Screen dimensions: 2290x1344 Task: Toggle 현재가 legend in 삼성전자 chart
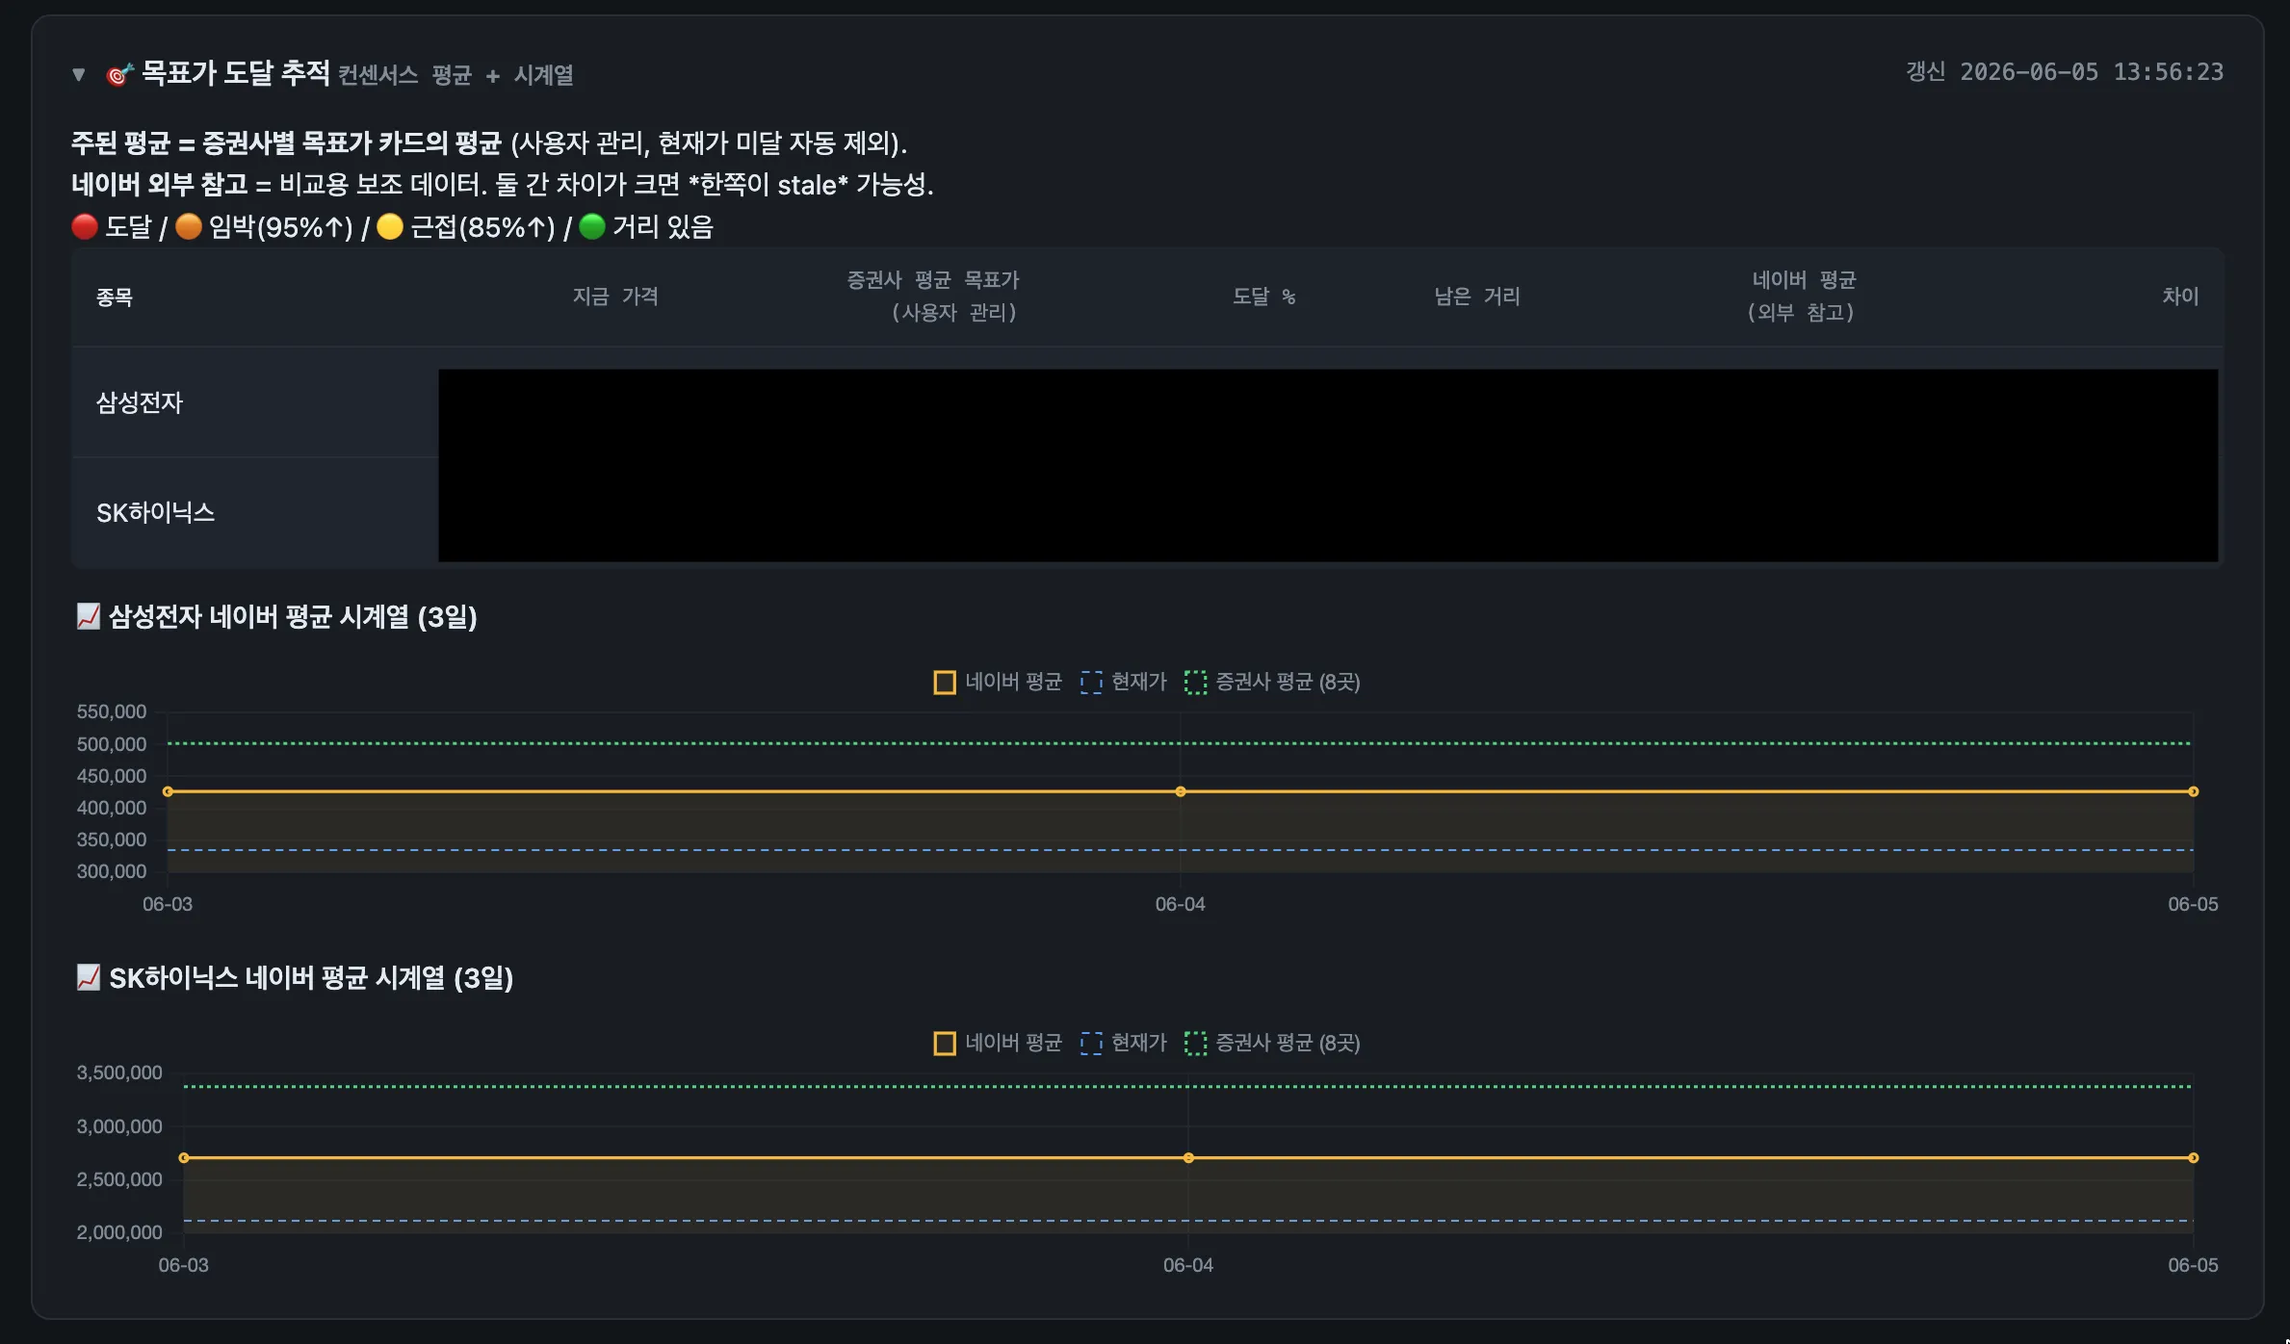(x=1124, y=682)
